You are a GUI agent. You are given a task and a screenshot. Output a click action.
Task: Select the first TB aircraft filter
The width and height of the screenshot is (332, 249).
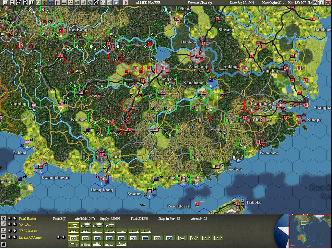(85, 225)
